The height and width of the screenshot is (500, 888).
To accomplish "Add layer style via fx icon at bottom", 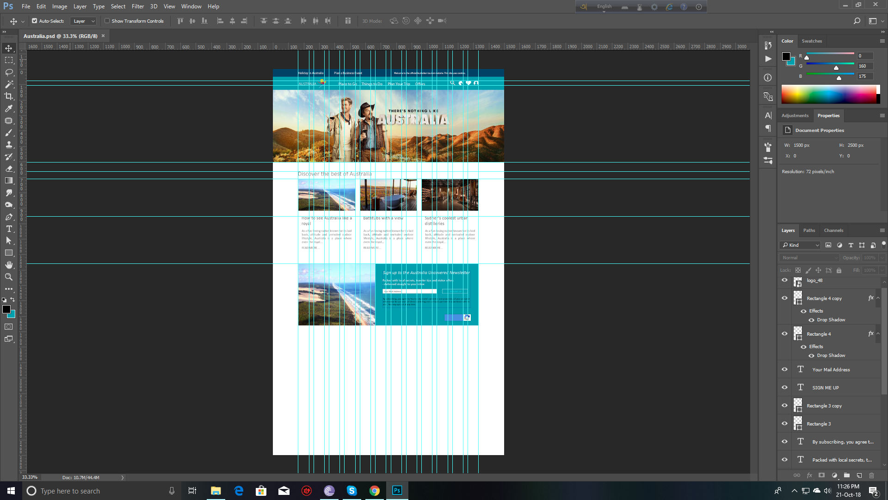I will tap(809, 475).
